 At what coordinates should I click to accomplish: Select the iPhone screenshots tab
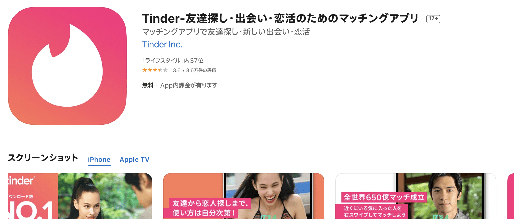[99, 159]
